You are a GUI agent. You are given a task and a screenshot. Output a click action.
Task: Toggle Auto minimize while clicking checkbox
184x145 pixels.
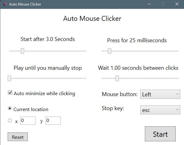pyautogui.click(x=10, y=93)
